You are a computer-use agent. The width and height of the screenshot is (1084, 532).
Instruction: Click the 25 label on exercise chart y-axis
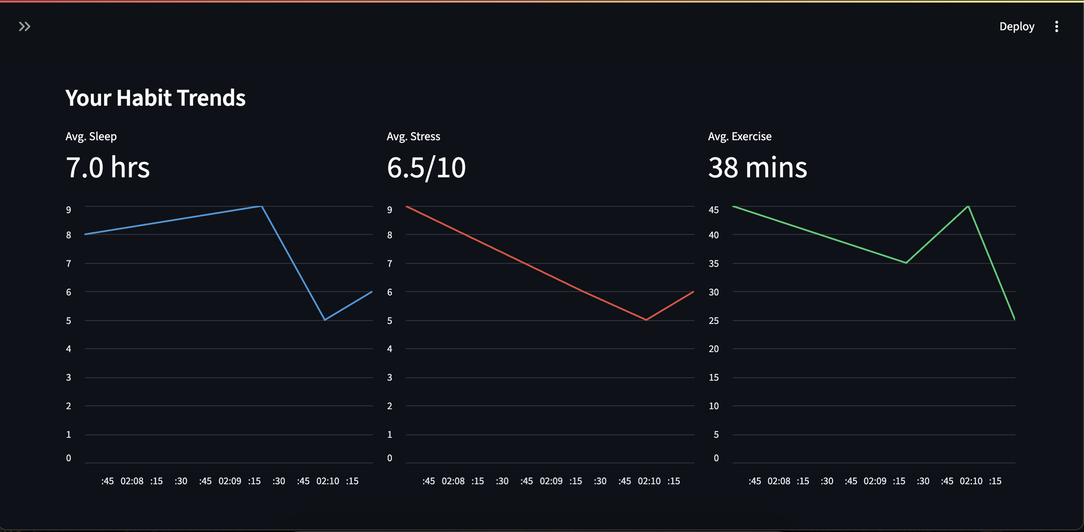(713, 321)
